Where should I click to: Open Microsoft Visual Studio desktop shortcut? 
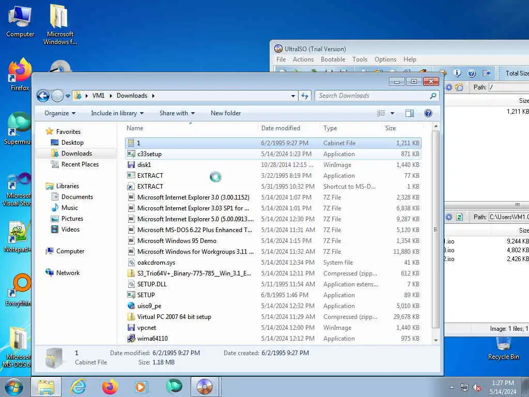17,189
